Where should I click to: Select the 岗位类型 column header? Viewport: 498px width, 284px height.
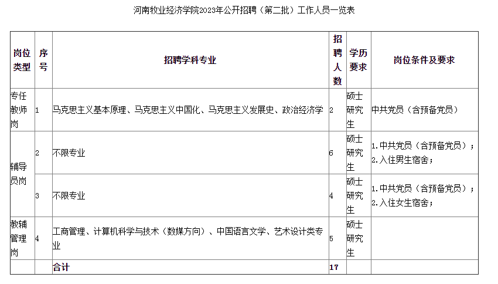pyautogui.click(x=22, y=60)
